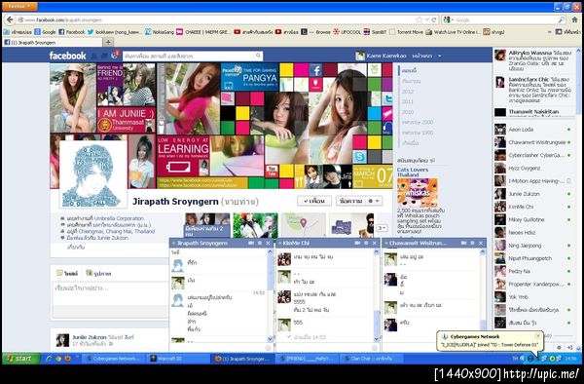Open the Firefox menu button
The width and height of the screenshot is (584, 384).
19,7
